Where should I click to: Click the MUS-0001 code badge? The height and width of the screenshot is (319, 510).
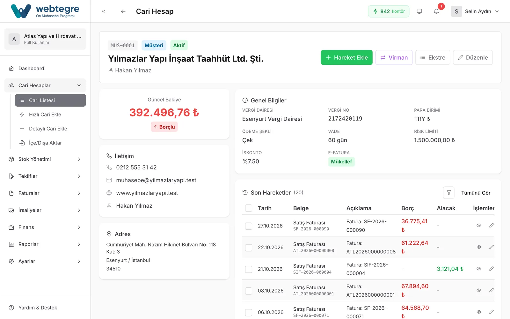123,45
